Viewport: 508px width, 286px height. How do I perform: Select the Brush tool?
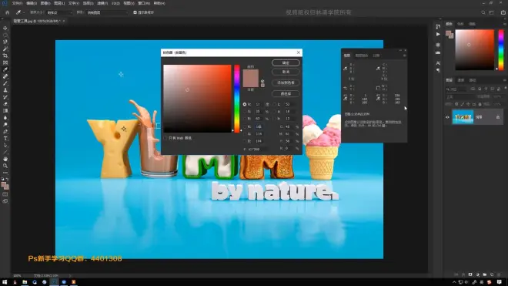point(5,83)
